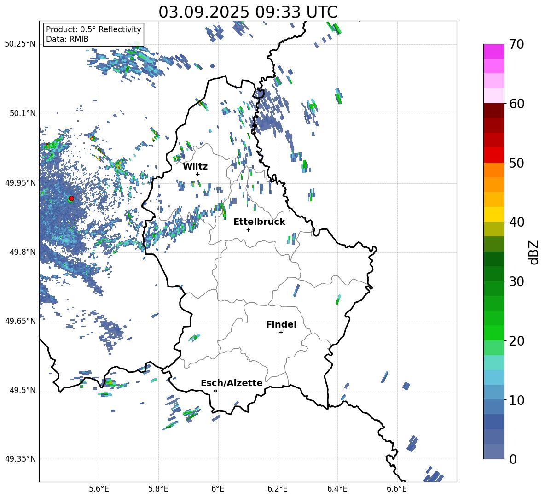545x498 pixels.
Task: Click the 49.65°N latitude label
Action: pyautogui.click(x=20, y=321)
